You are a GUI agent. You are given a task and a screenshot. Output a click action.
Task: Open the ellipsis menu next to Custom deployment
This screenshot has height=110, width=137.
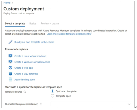50,9
